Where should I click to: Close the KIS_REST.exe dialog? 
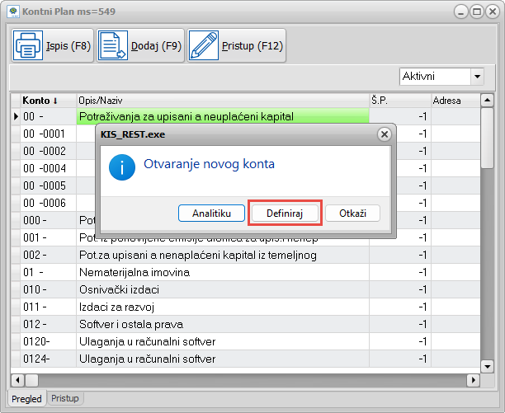tap(384, 134)
